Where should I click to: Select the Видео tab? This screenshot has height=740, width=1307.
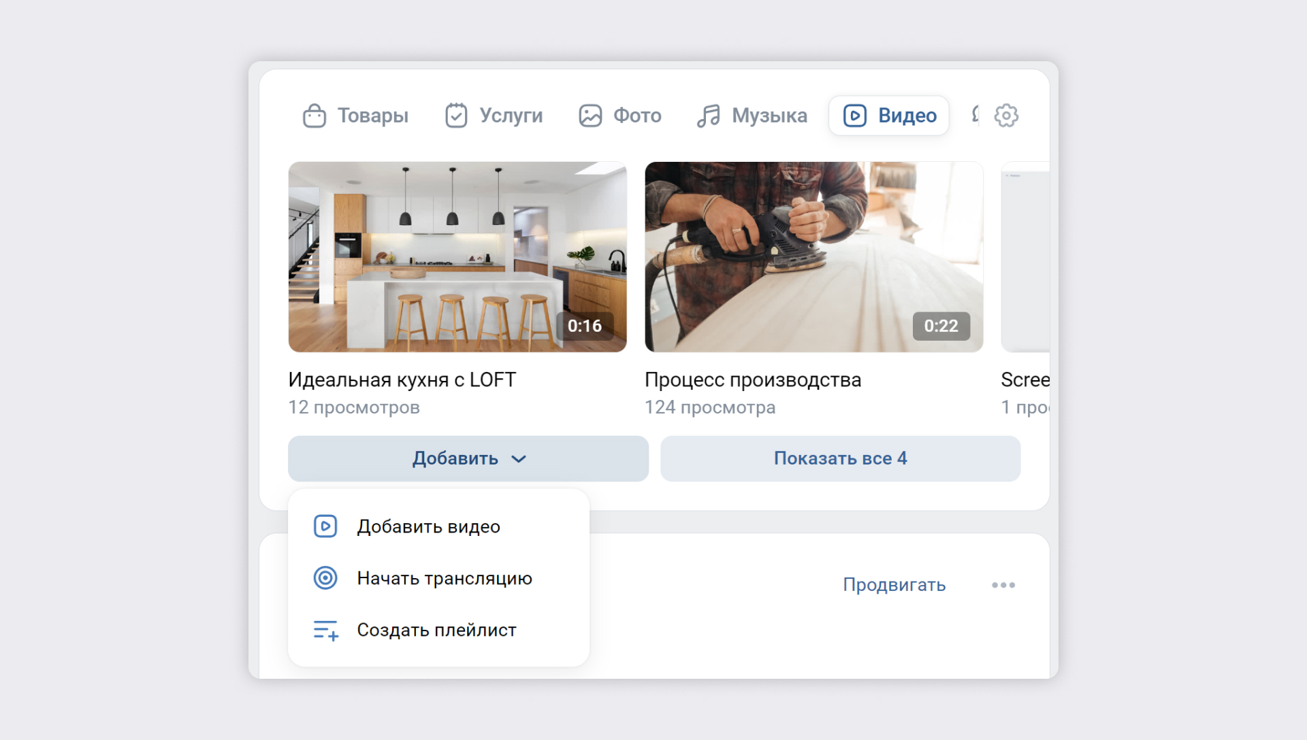(889, 116)
